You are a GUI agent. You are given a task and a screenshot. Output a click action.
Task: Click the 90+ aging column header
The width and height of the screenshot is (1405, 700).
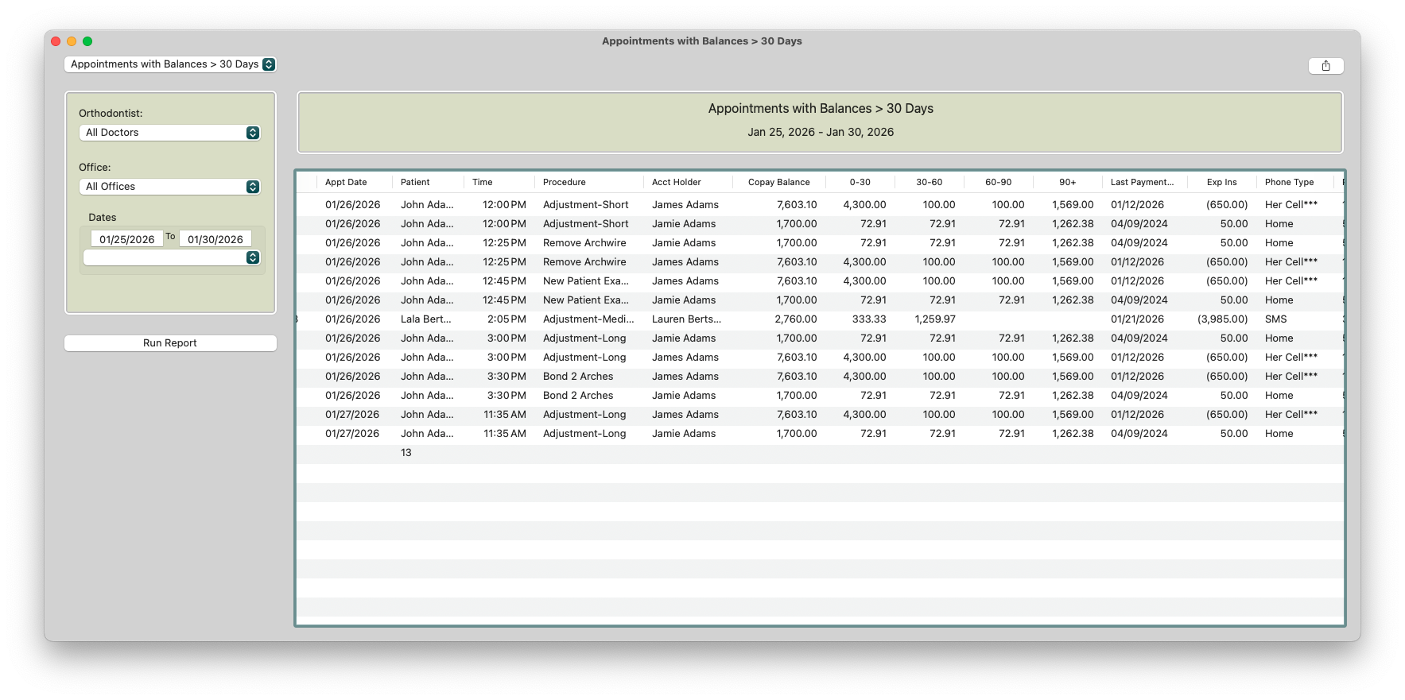(1067, 182)
